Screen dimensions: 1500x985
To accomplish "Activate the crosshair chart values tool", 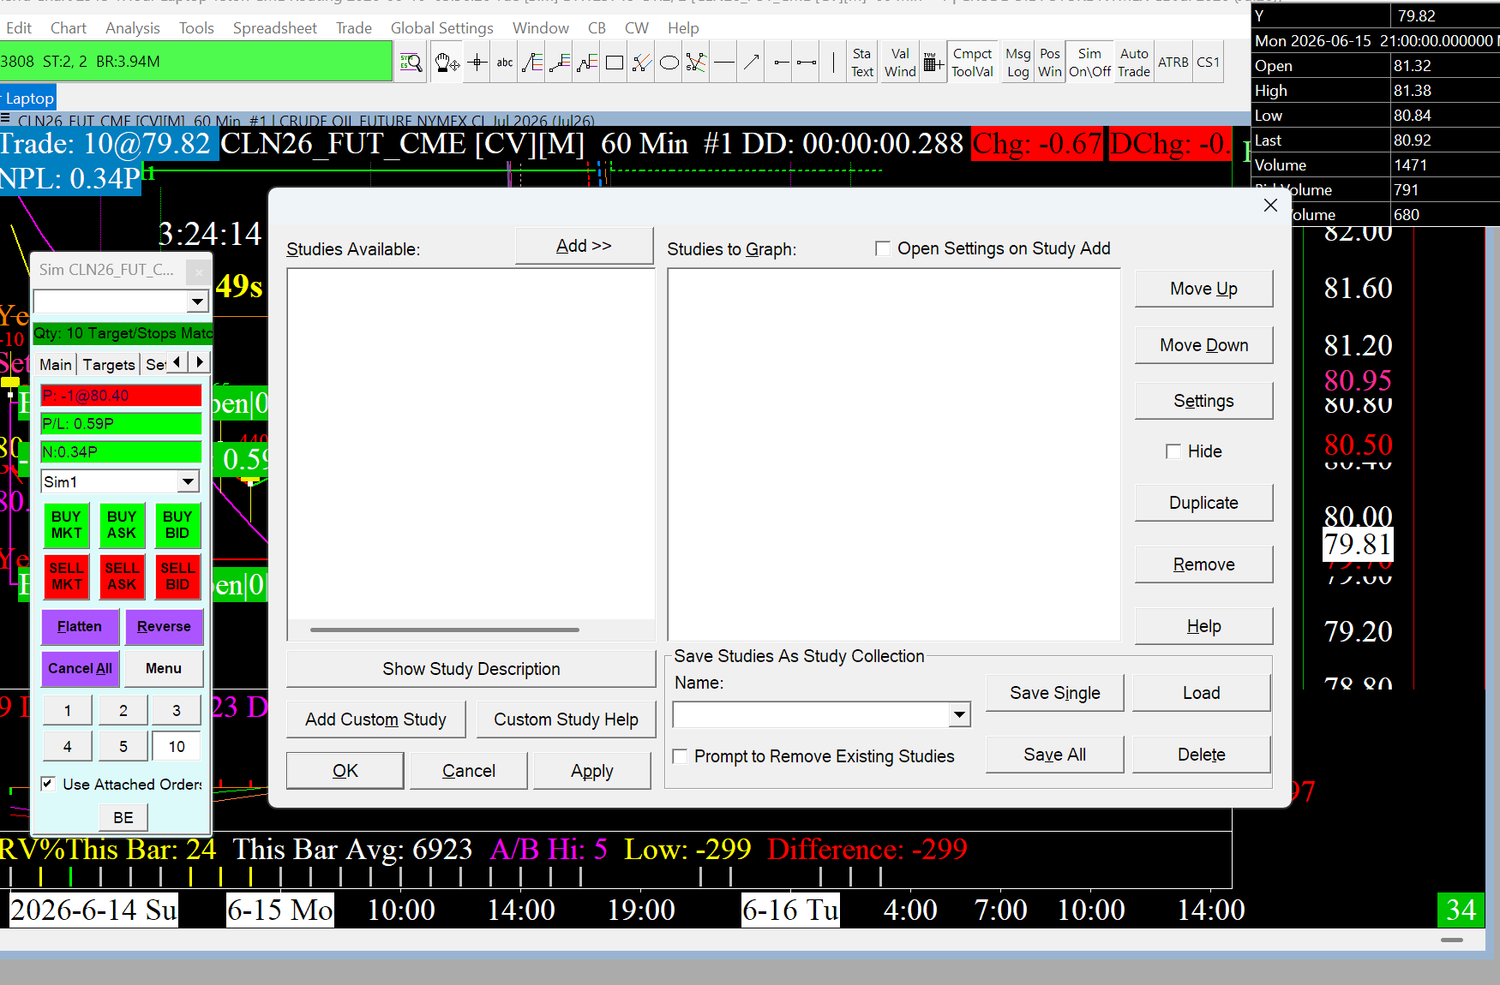I will click(x=477, y=63).
